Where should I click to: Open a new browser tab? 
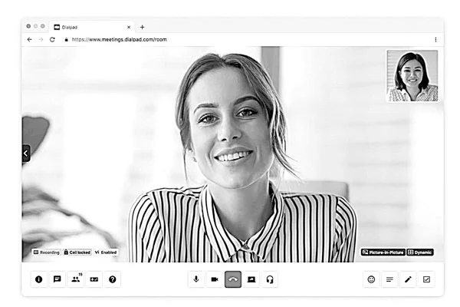coord(142,27)
